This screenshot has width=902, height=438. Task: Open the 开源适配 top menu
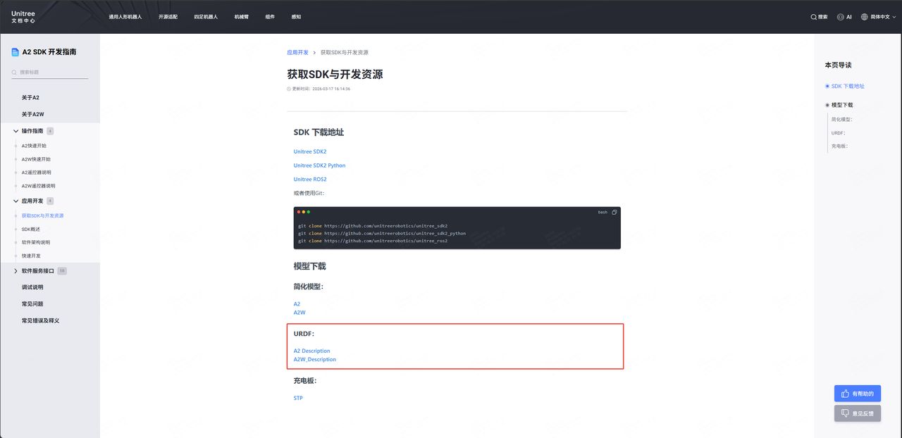tap(168, 17)
